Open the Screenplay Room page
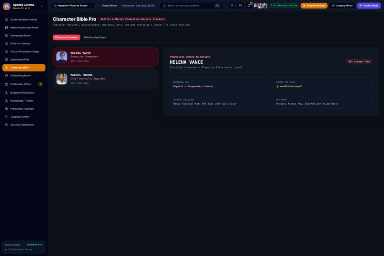 click(24, 36)
